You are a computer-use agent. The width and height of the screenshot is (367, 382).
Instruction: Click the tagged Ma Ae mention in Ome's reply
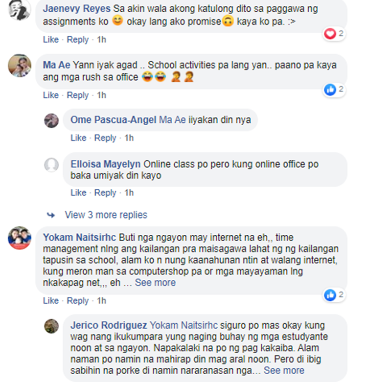click(x=173, y=120)
